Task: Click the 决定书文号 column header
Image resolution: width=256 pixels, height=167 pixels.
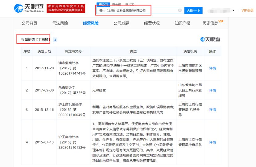Action: tap(73, 51)
